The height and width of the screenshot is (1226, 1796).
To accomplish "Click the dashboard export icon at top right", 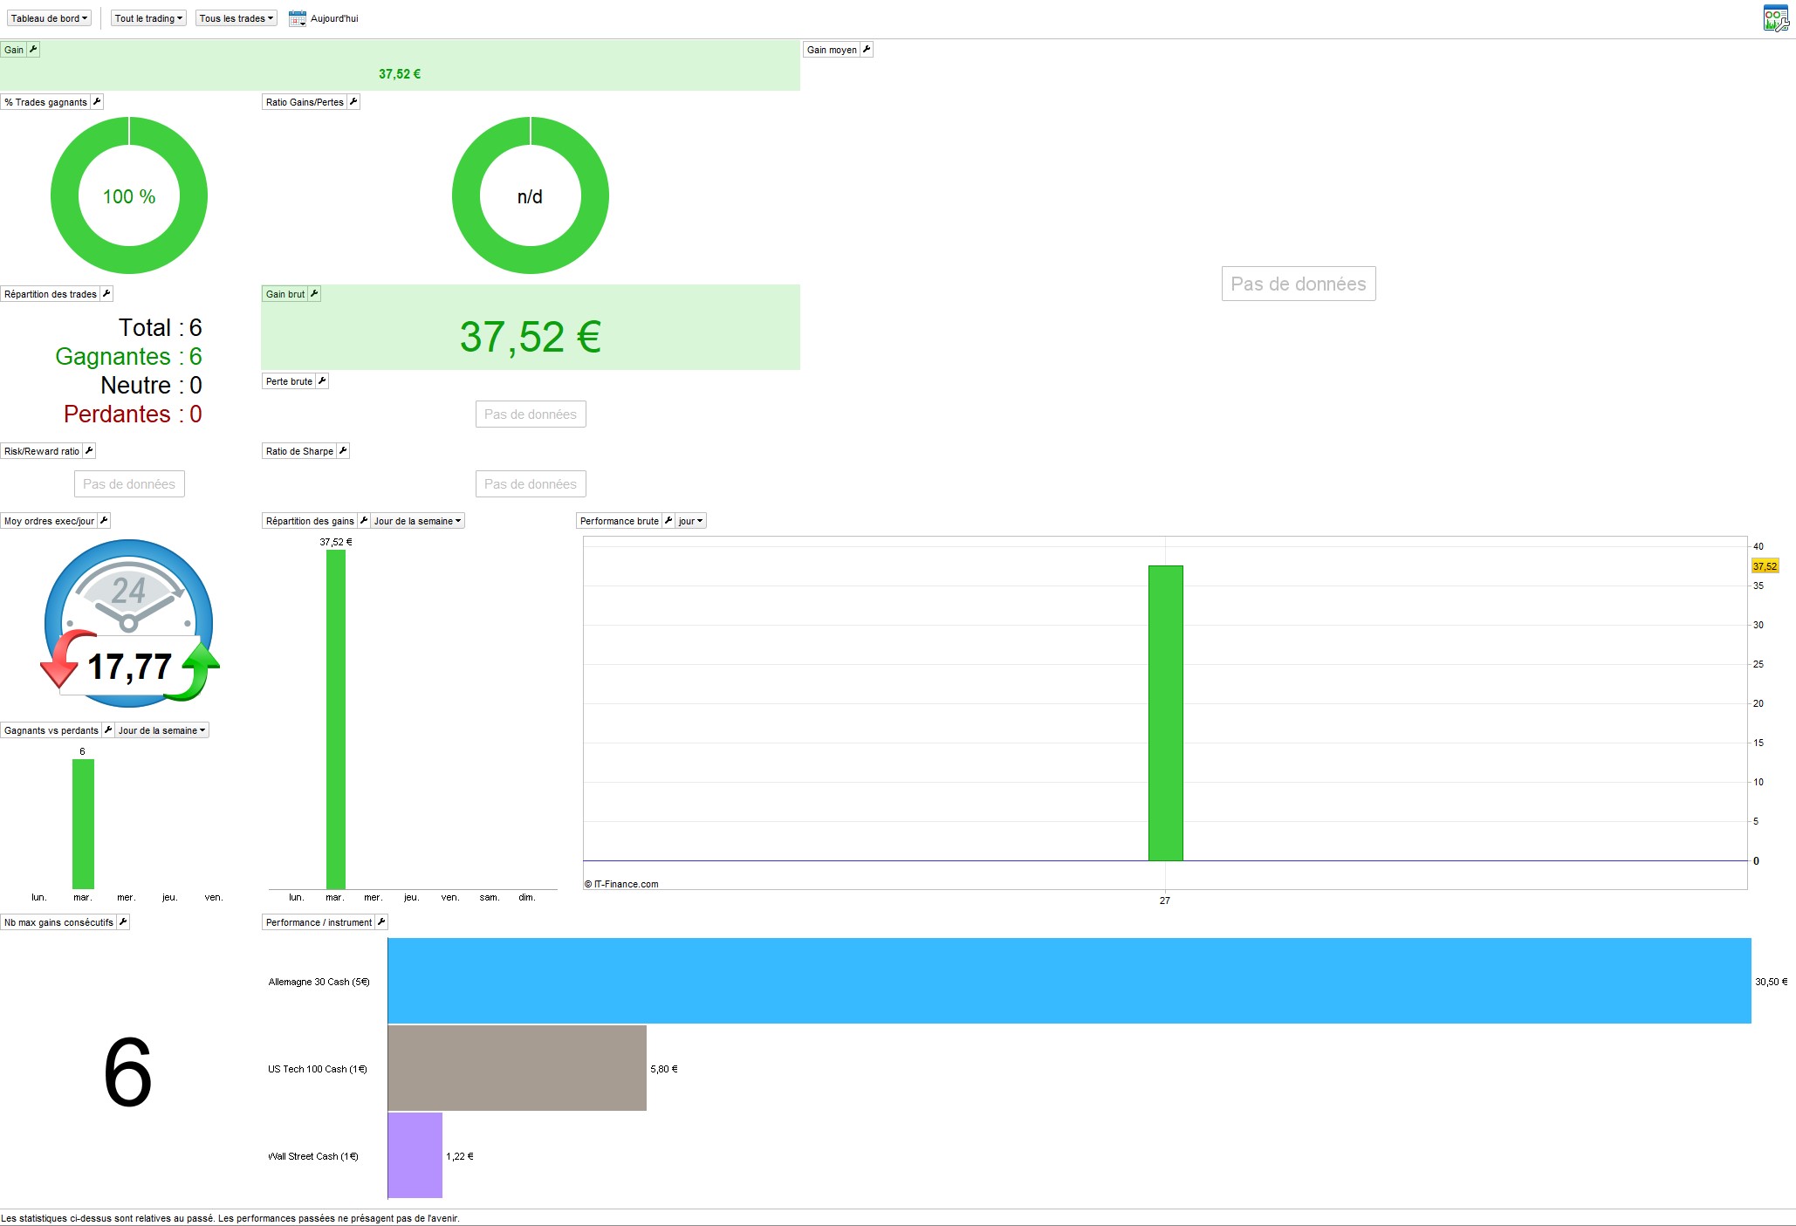I will tap(1775, 18).
